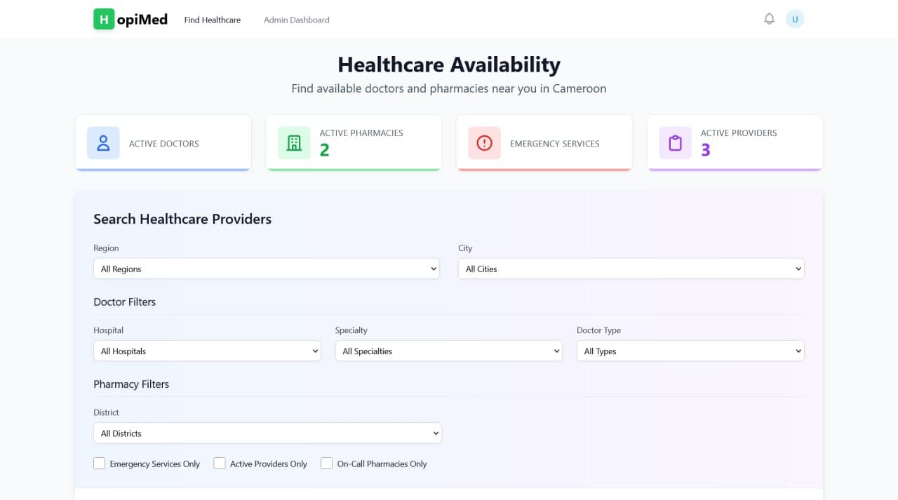Switch to the Admin Dashboard tab

tap(296, 20)
